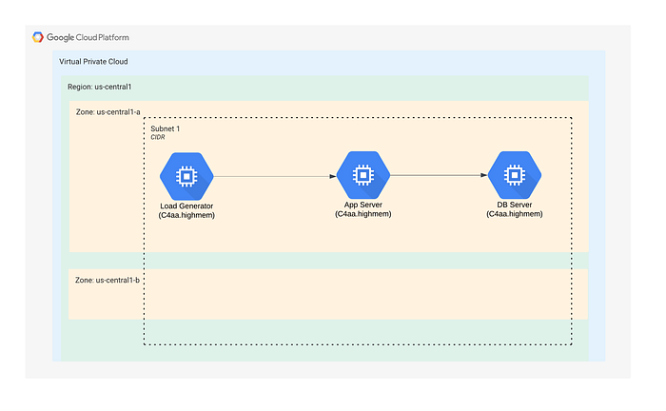Select the Google Cloud Platform title text
666x411 pixels.
coord(88,37)
